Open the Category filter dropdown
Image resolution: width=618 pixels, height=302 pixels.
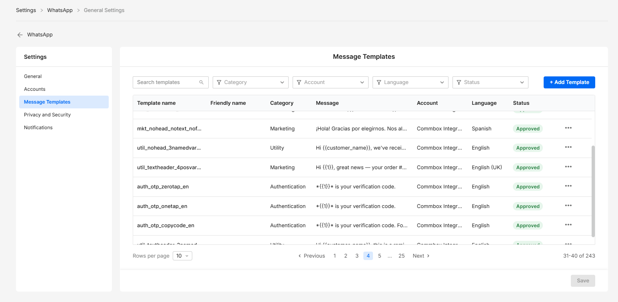pyautogui.click(x=251, y=82)
